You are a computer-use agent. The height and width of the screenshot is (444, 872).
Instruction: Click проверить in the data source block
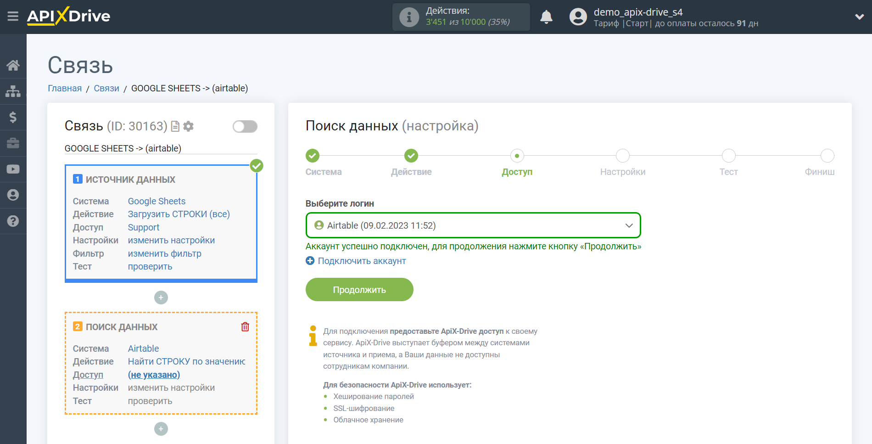(150, 266)
